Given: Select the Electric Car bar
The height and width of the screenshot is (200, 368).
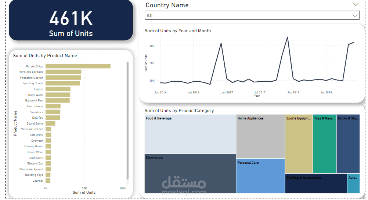Looking at the screenshot, I should coord(48,163).
